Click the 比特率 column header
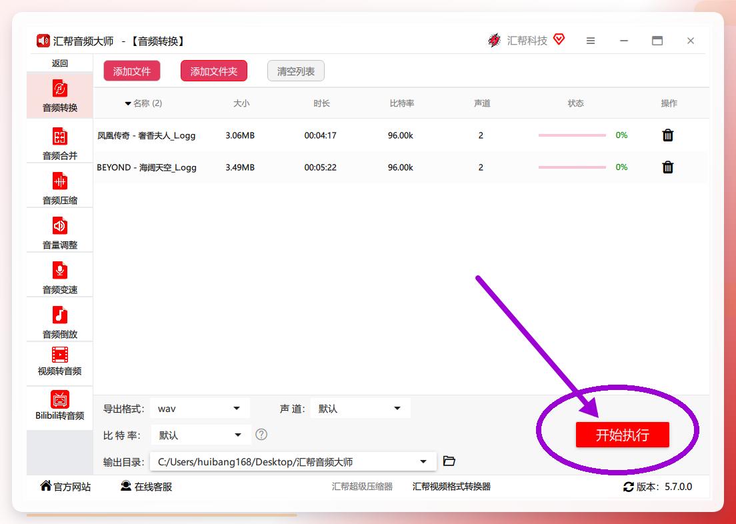Screen dimensions: 736x524 (x=402, y=103)
